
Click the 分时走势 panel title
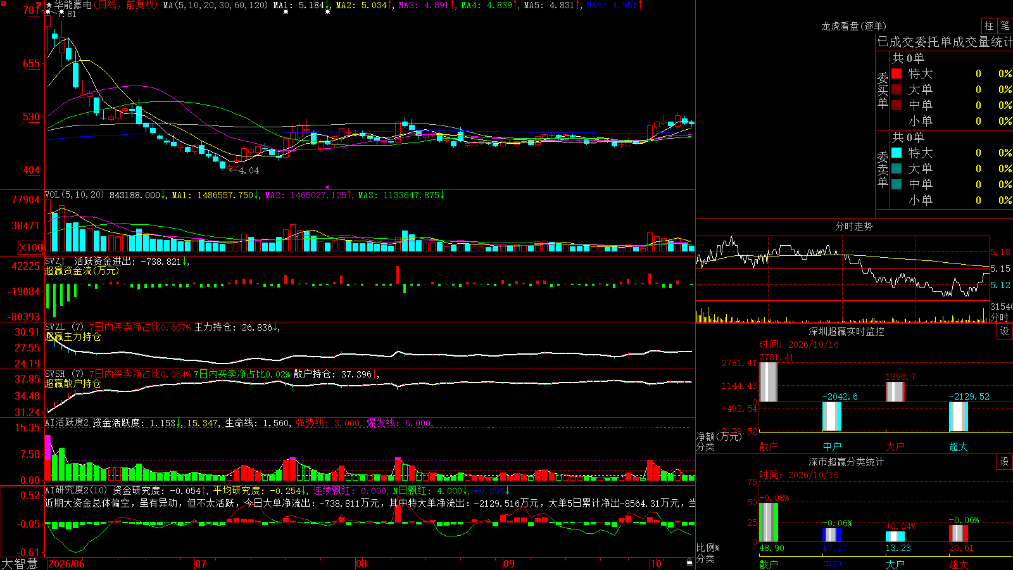(853, 226)
